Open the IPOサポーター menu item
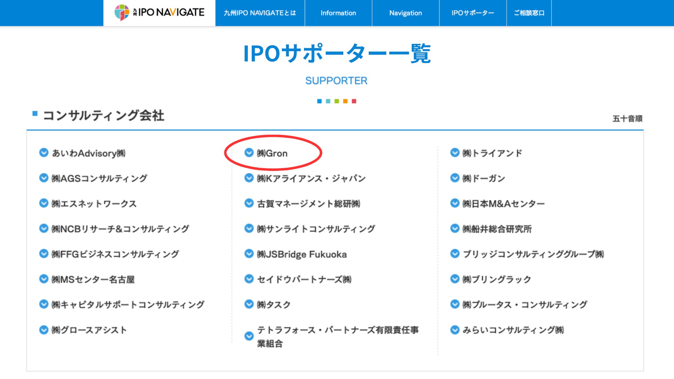Screen dimensions: 674x379 point(473,13)
